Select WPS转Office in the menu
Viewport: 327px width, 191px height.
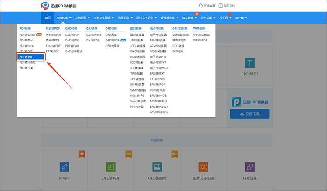click(201, 35)
